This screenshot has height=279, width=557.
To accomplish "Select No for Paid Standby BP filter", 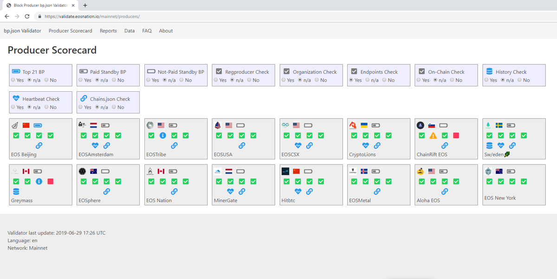I will tap(114, 80).
